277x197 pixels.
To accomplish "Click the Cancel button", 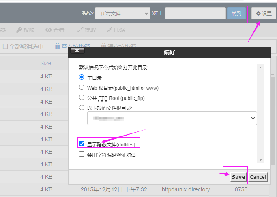I will (x=258, y=177).
